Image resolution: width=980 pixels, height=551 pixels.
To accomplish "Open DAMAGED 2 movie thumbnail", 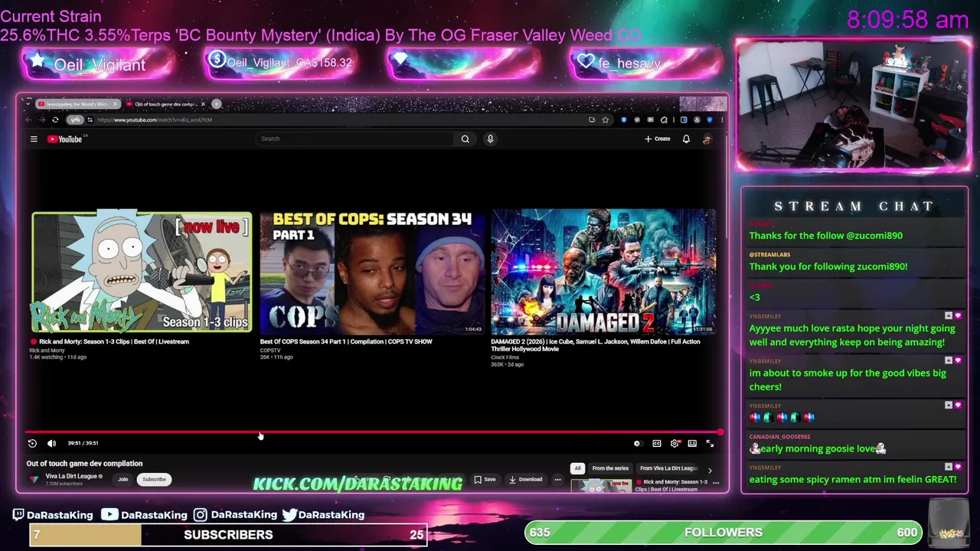I will point(603,272).
